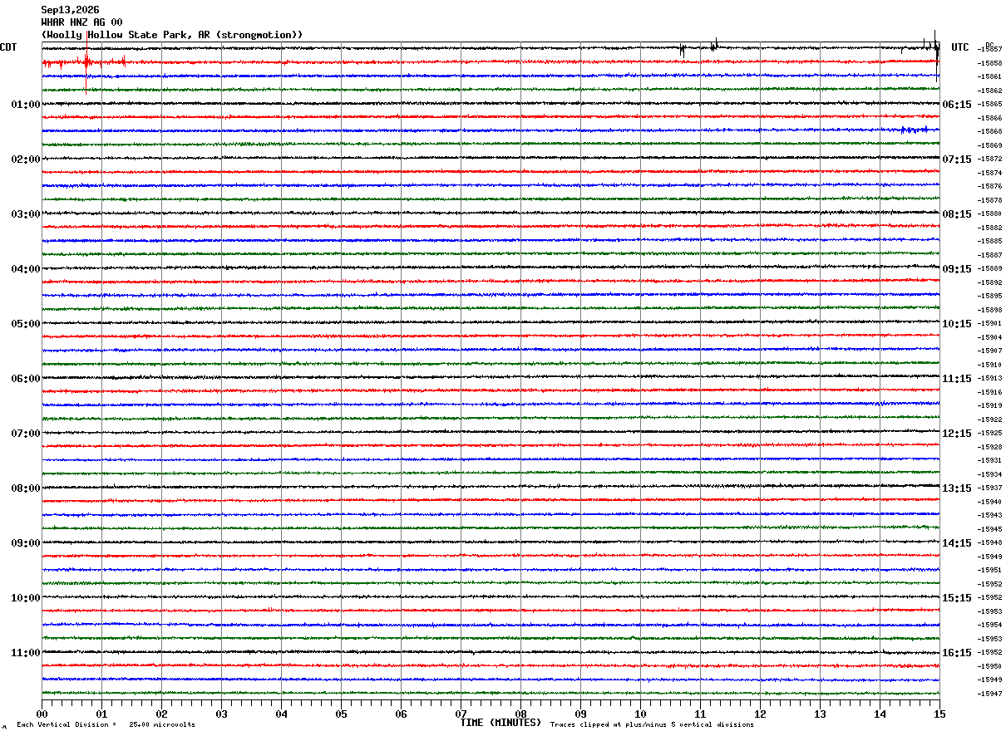Click the CDT column header

pyautogui.click(x=8, y=47)
